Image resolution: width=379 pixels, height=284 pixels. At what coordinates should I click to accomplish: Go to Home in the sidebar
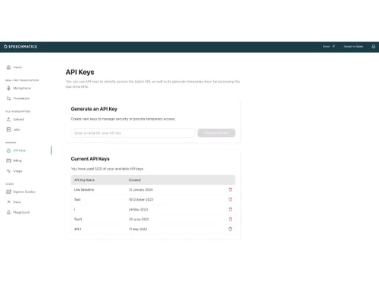[x=14, y=67]
